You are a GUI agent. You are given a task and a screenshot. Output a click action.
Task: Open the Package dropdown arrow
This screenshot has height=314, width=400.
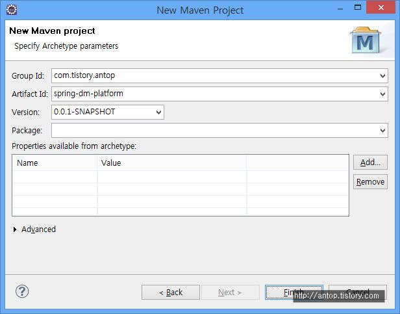coord(382,130)
